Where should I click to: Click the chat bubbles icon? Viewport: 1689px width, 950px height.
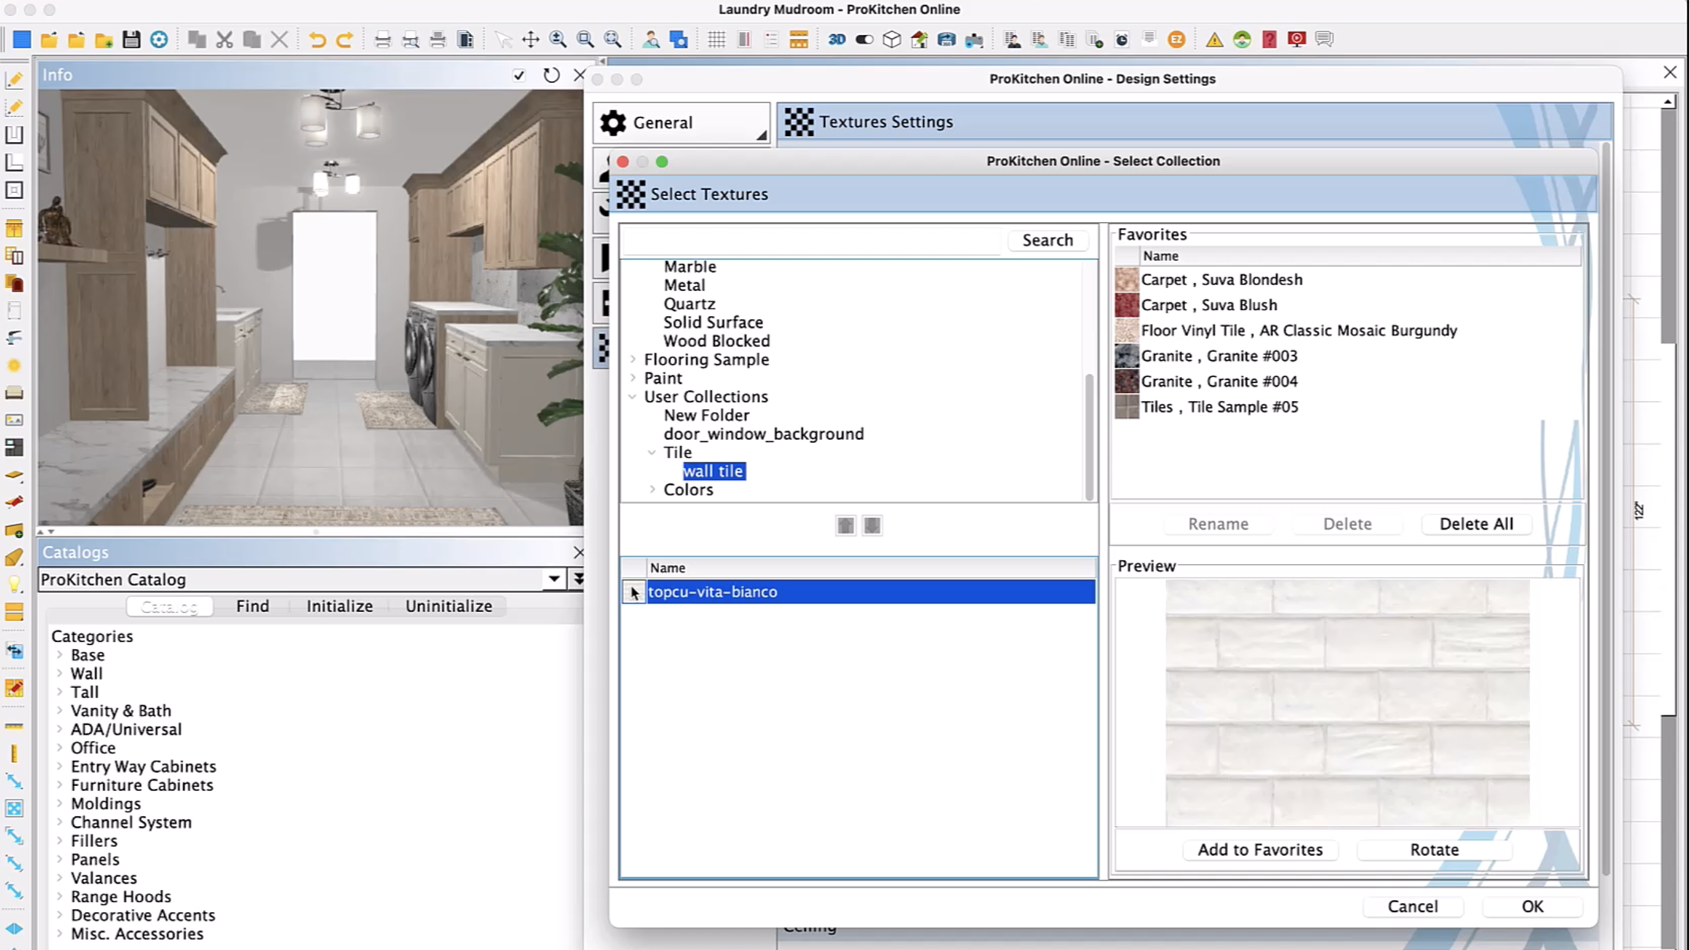1324,40
